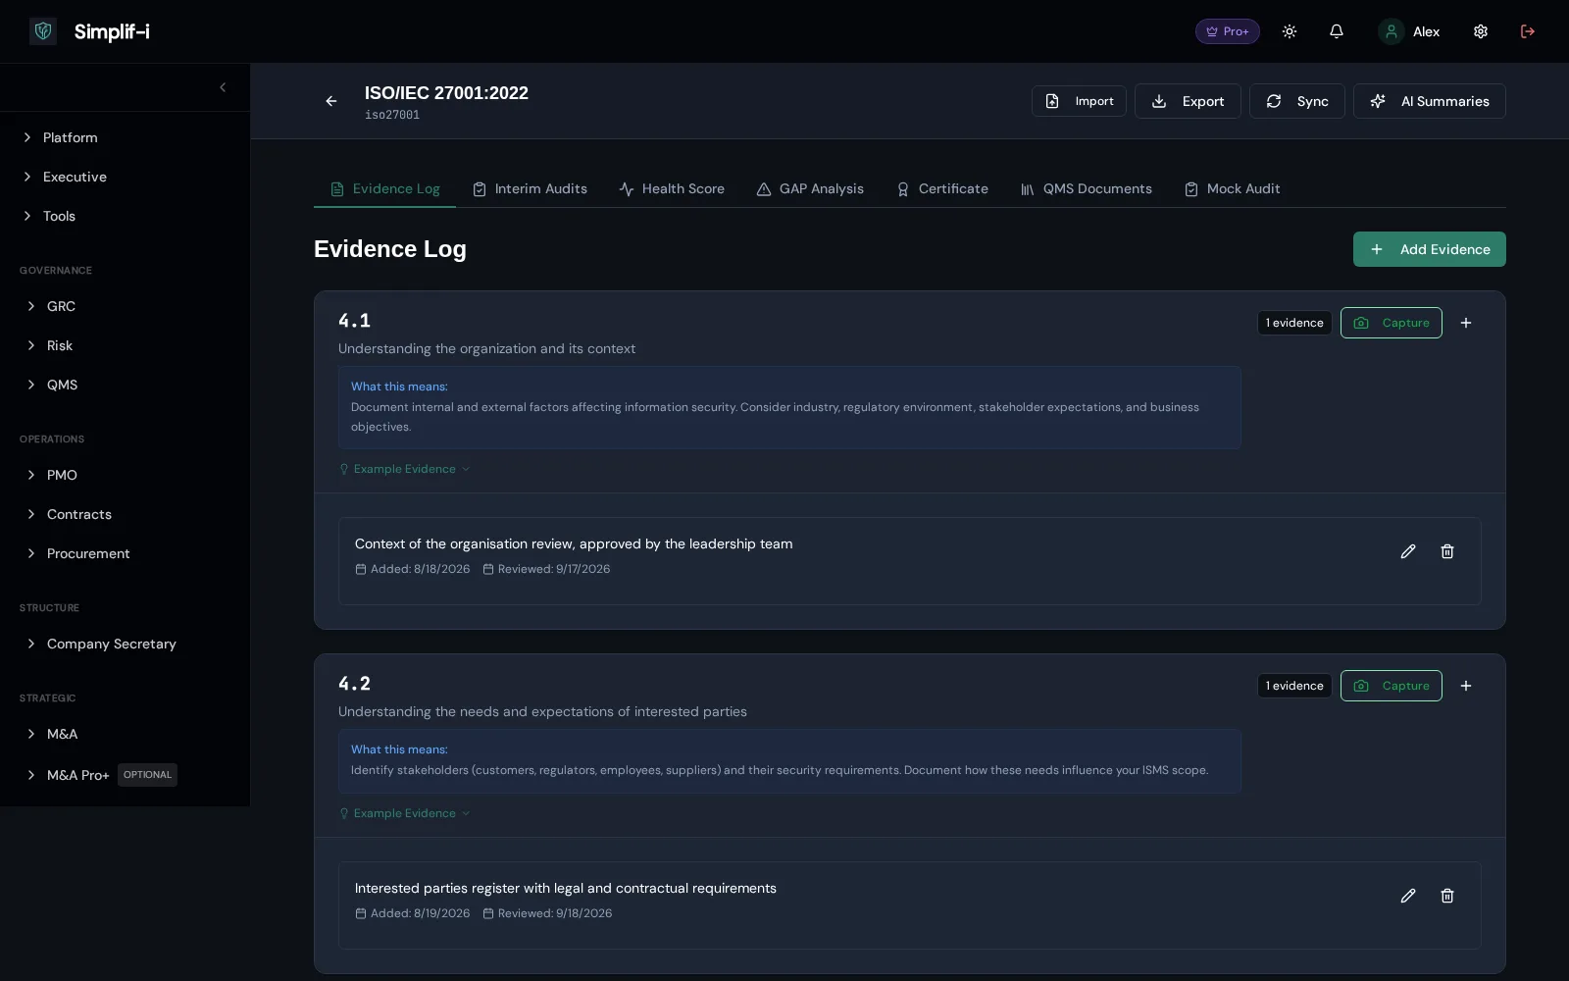Sync the ISO 27001 framework
The image size is (1569, 981).
pos(1297,101)
